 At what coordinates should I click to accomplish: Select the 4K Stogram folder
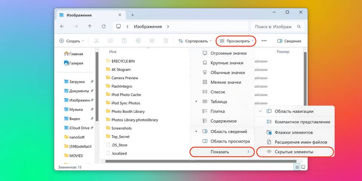(118, 69)
